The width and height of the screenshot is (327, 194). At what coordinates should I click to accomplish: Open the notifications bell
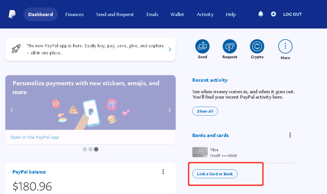[x=261, y=14]
